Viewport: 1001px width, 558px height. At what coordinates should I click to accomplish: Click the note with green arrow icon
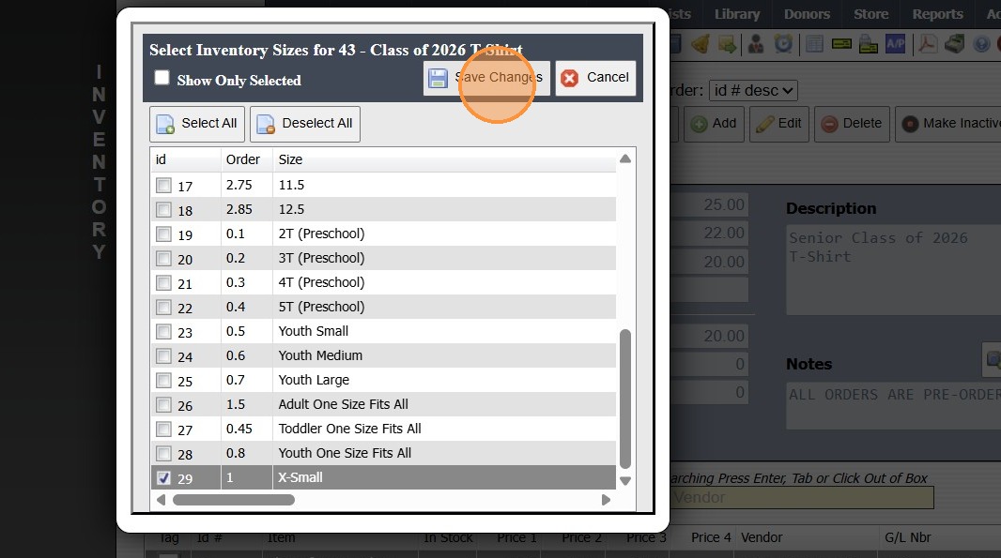pyautogui.click(x=727, y=44)
